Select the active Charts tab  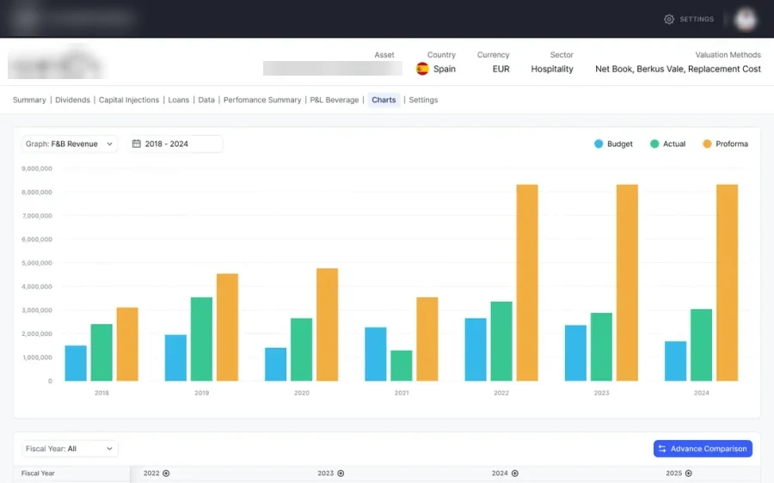tap(384, 100)
